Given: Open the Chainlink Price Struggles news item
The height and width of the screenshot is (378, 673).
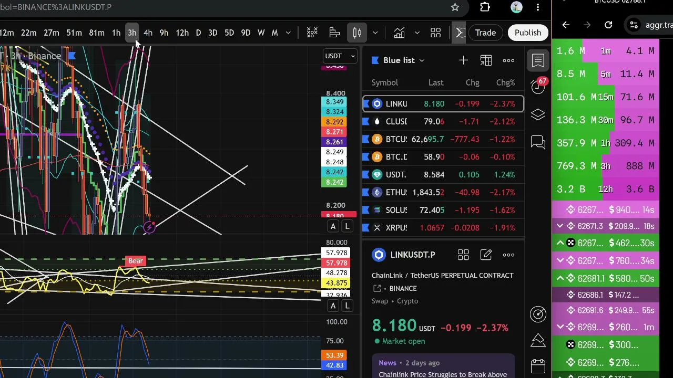Looking at the screenshot, I should point(443,367).
